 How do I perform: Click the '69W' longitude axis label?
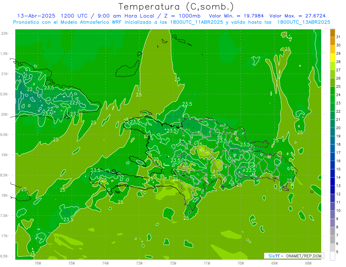[274, 263]
